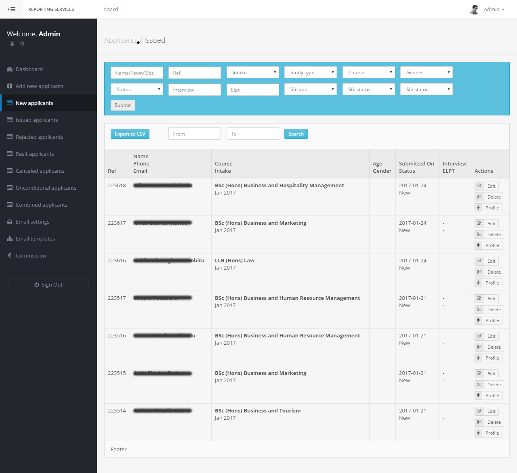Click the Sign Out button
The width and height of the screenshot is (517, 473).
[48, 285]
